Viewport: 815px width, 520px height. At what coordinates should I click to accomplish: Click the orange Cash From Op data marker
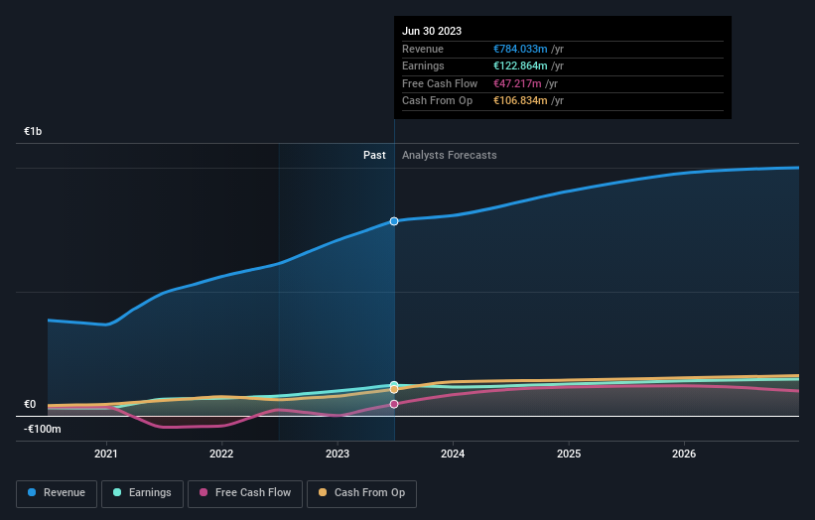[394, 390]
